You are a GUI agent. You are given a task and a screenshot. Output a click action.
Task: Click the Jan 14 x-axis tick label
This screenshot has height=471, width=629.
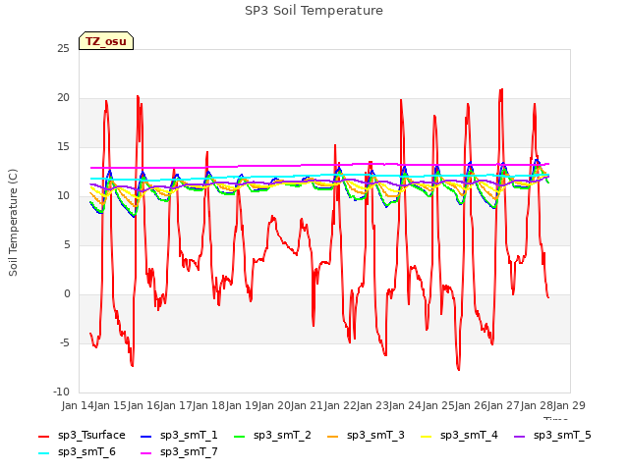(x=78, y=405)
